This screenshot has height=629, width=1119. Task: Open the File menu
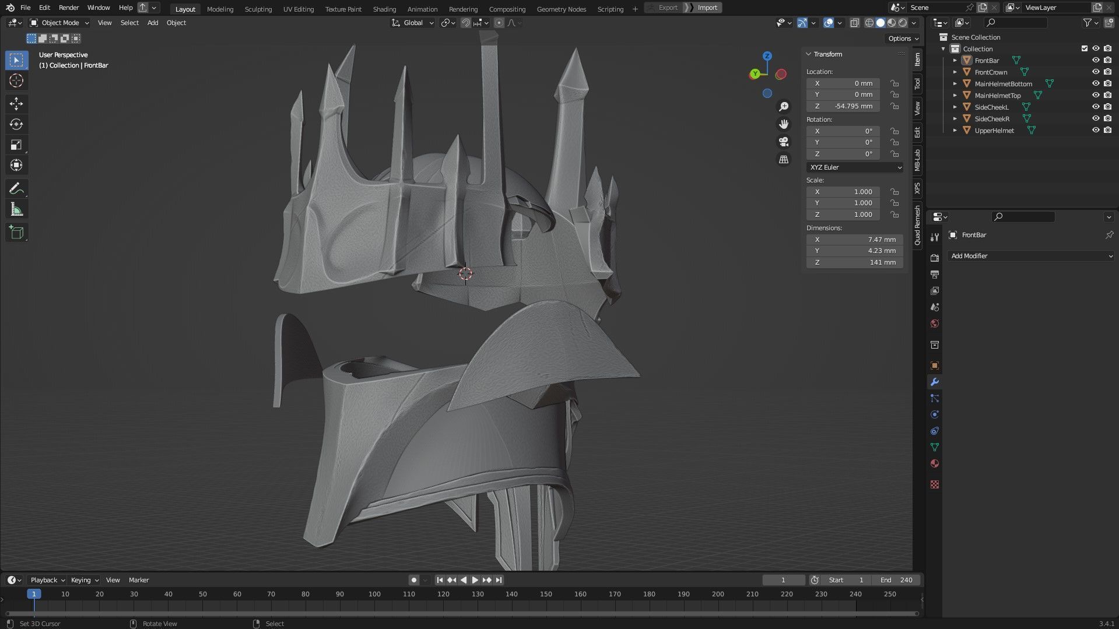(25, 8)
